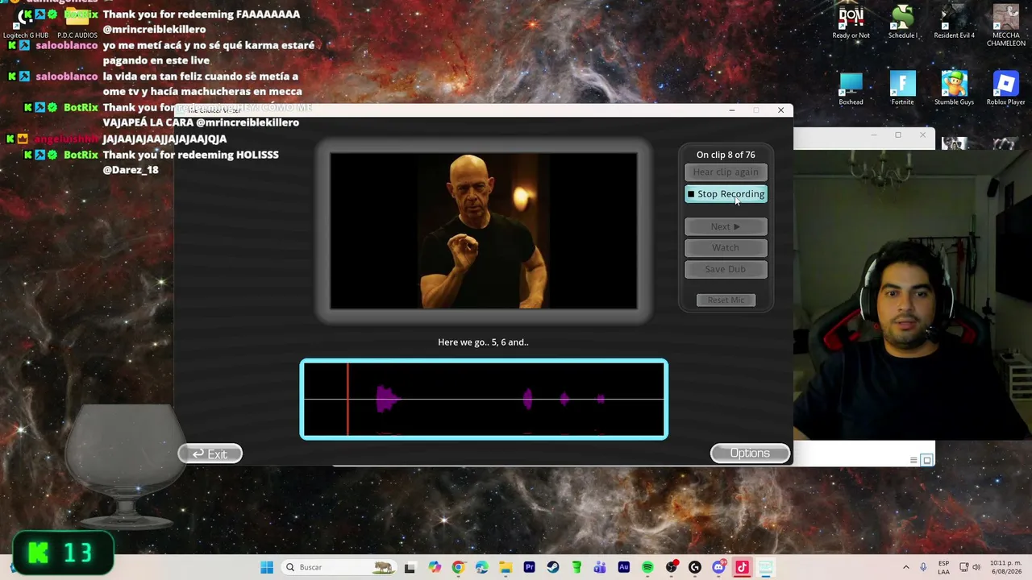The height and width of the screenshot is (580, 1032).
Task: Click the audio waveform recording panel
Action: (484, 400)
